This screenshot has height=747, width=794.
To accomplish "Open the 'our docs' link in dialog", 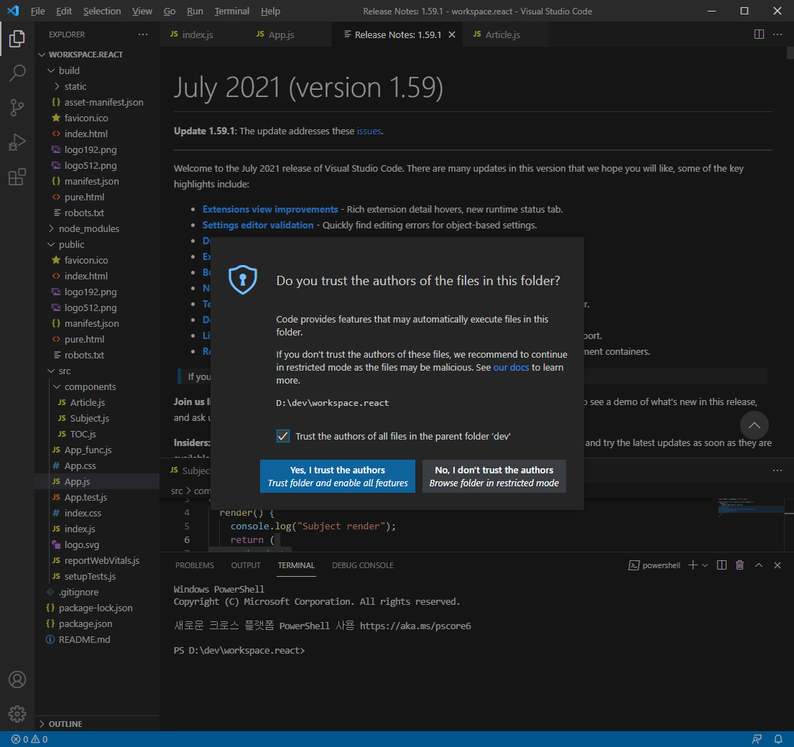I will coord(511,368).
